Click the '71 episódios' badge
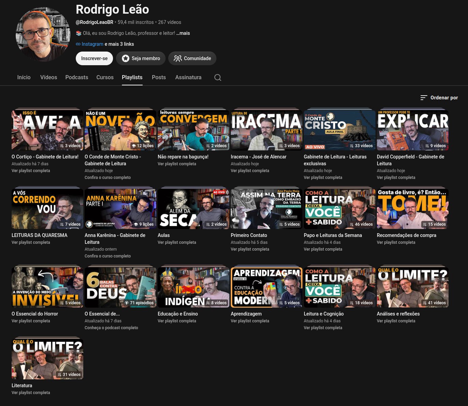The width and height of the screenshot is (468, 406). click(139, 303)
